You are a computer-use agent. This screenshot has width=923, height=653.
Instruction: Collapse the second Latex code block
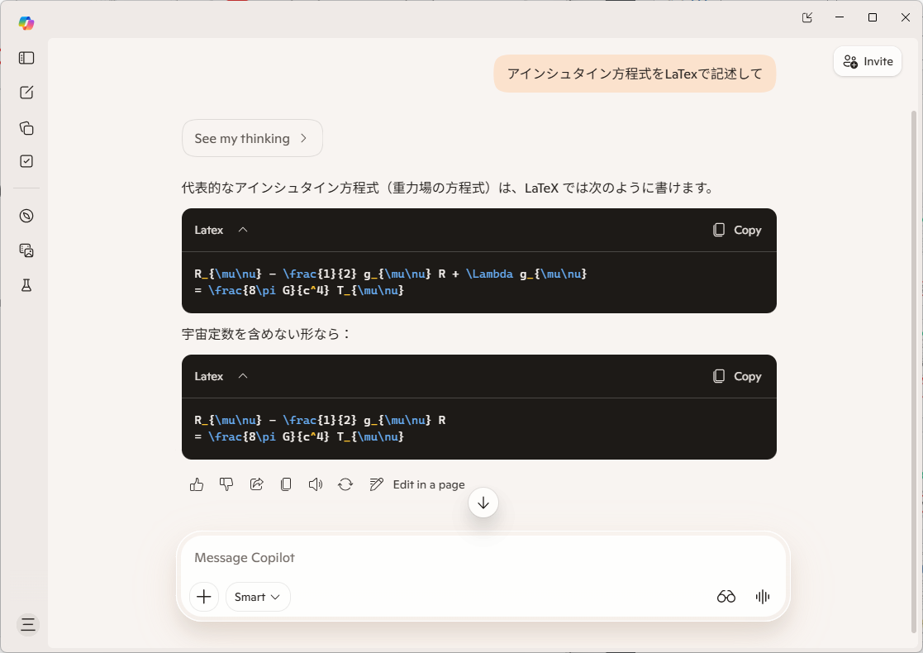(243, 376)
